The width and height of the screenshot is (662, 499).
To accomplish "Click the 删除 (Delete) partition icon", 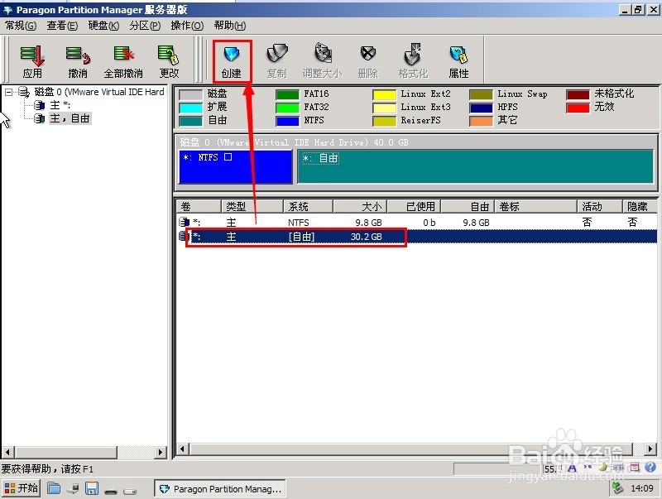I will pos(367,60).
